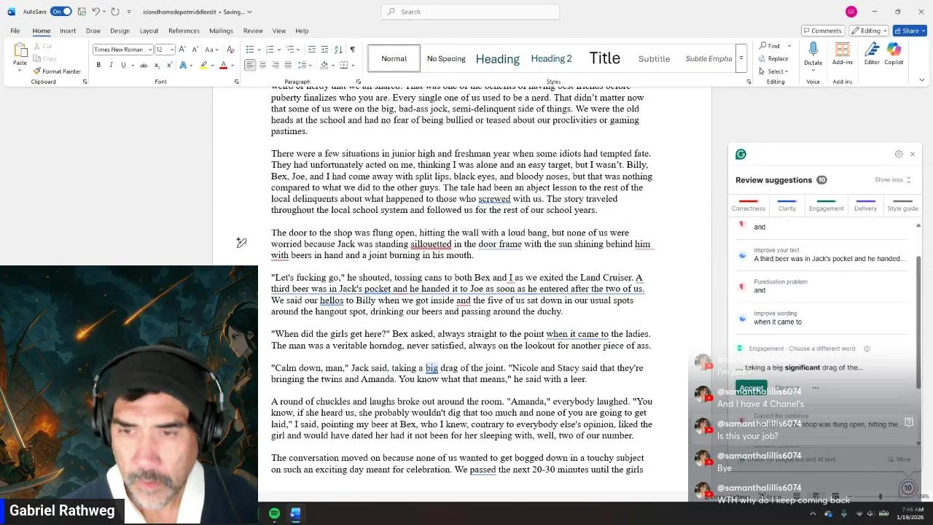Screen dimensions: 933x525
Task: Switch to the Review tab
Action: [x=253, y=31]
